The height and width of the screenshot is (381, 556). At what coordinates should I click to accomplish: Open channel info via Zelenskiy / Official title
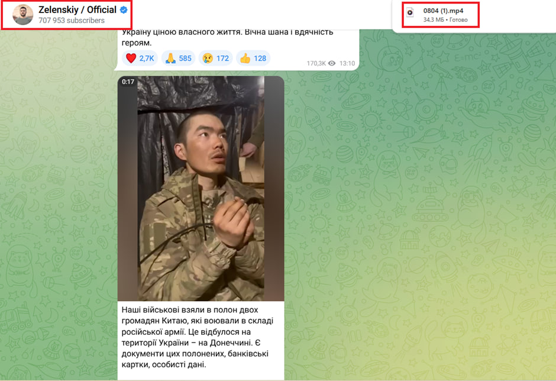[x=77, y=9]
